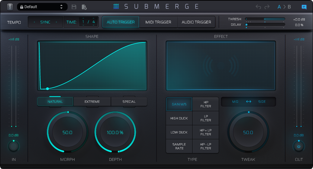
Task: Click the output -Inf dB meter reading
Action: 299,39
